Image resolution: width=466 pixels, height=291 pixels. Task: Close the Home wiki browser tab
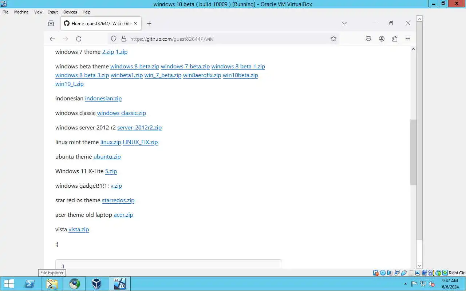[135, 23]
